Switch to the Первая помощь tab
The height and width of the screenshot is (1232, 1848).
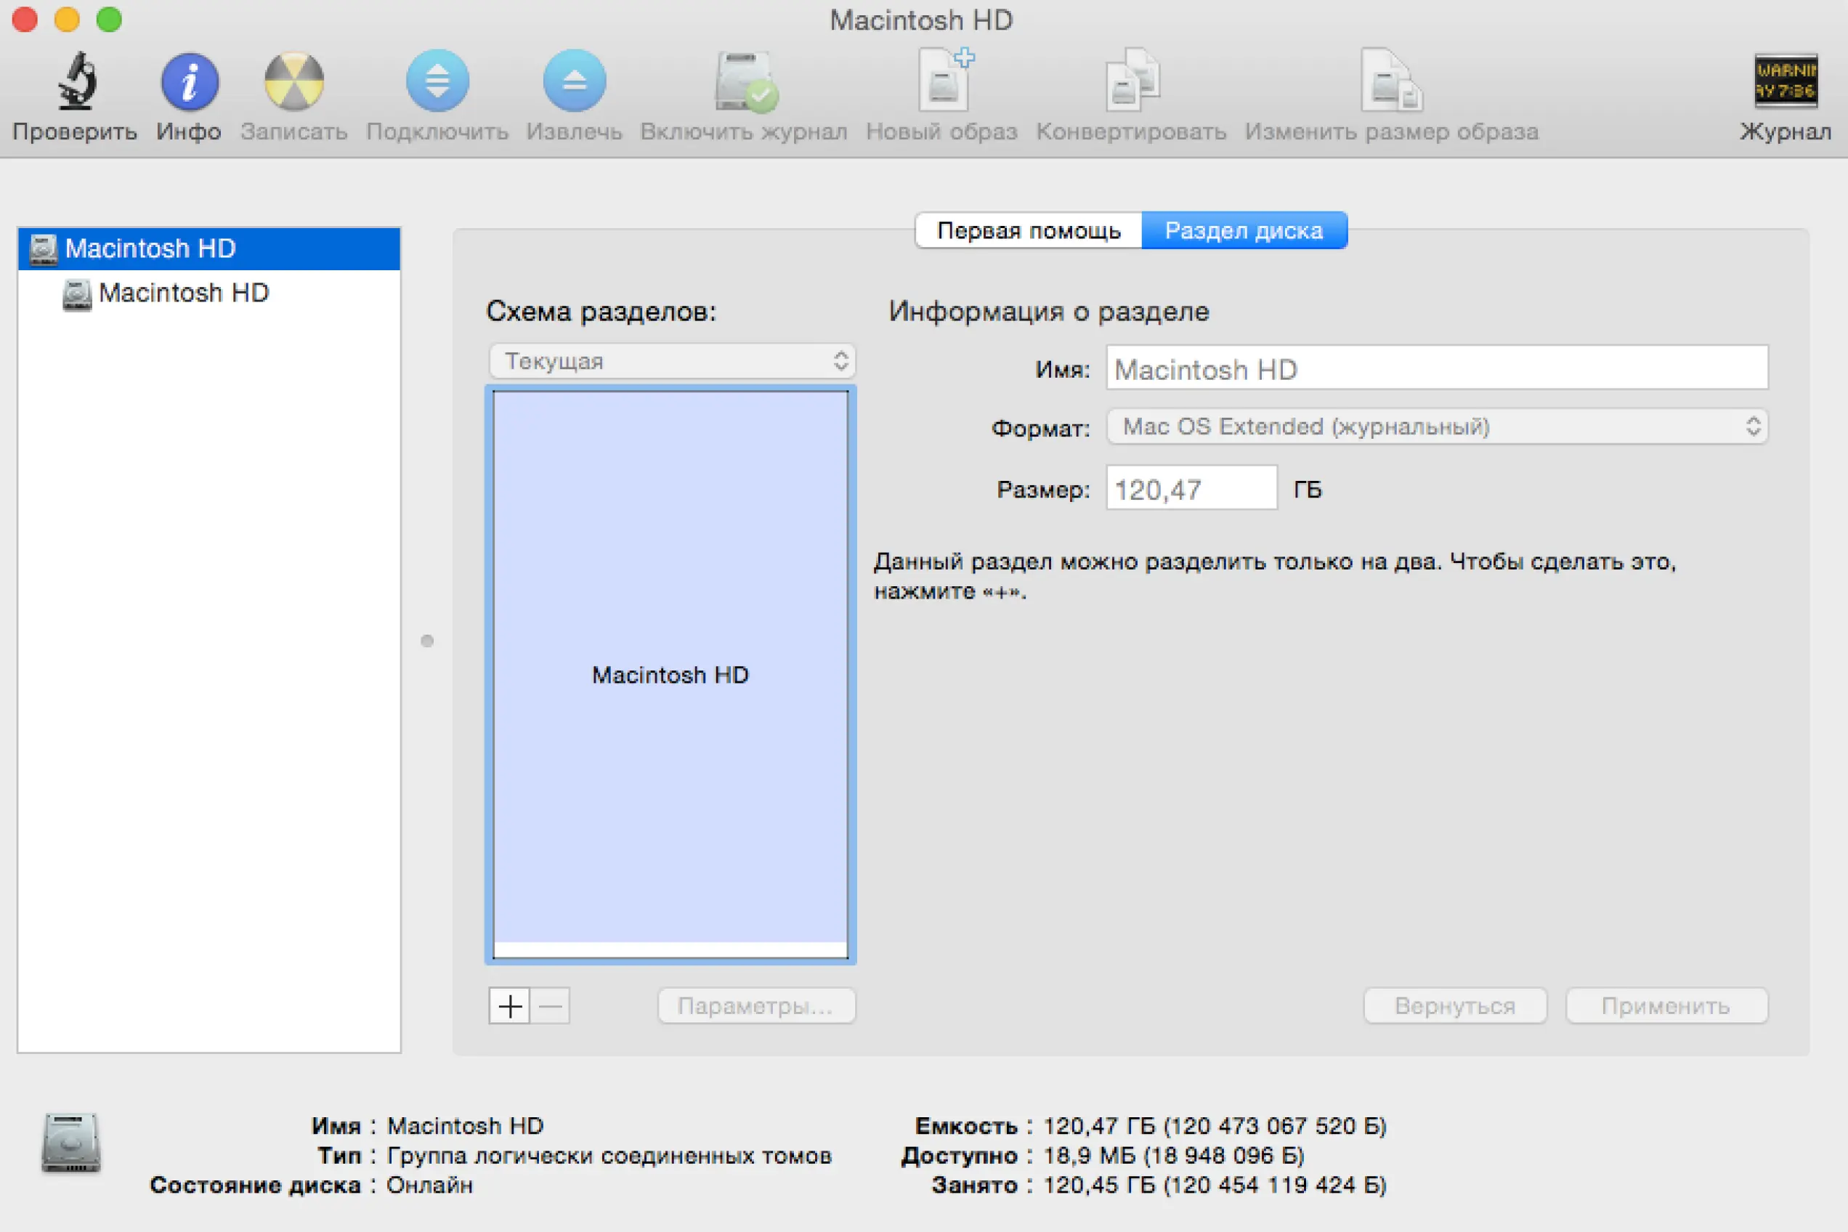click(x=1029, y=231)
